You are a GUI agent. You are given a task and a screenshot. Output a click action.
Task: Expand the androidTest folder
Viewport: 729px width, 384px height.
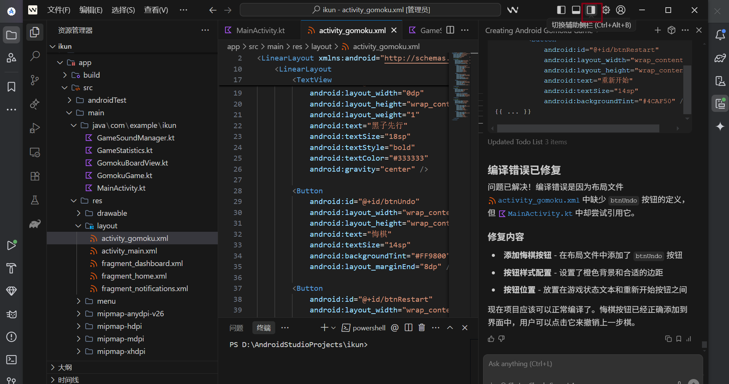point(69,100)
